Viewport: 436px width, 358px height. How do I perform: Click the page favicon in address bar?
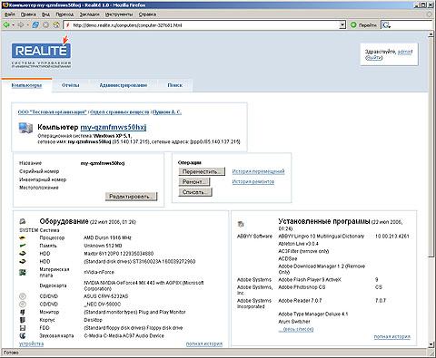(68, 25)
